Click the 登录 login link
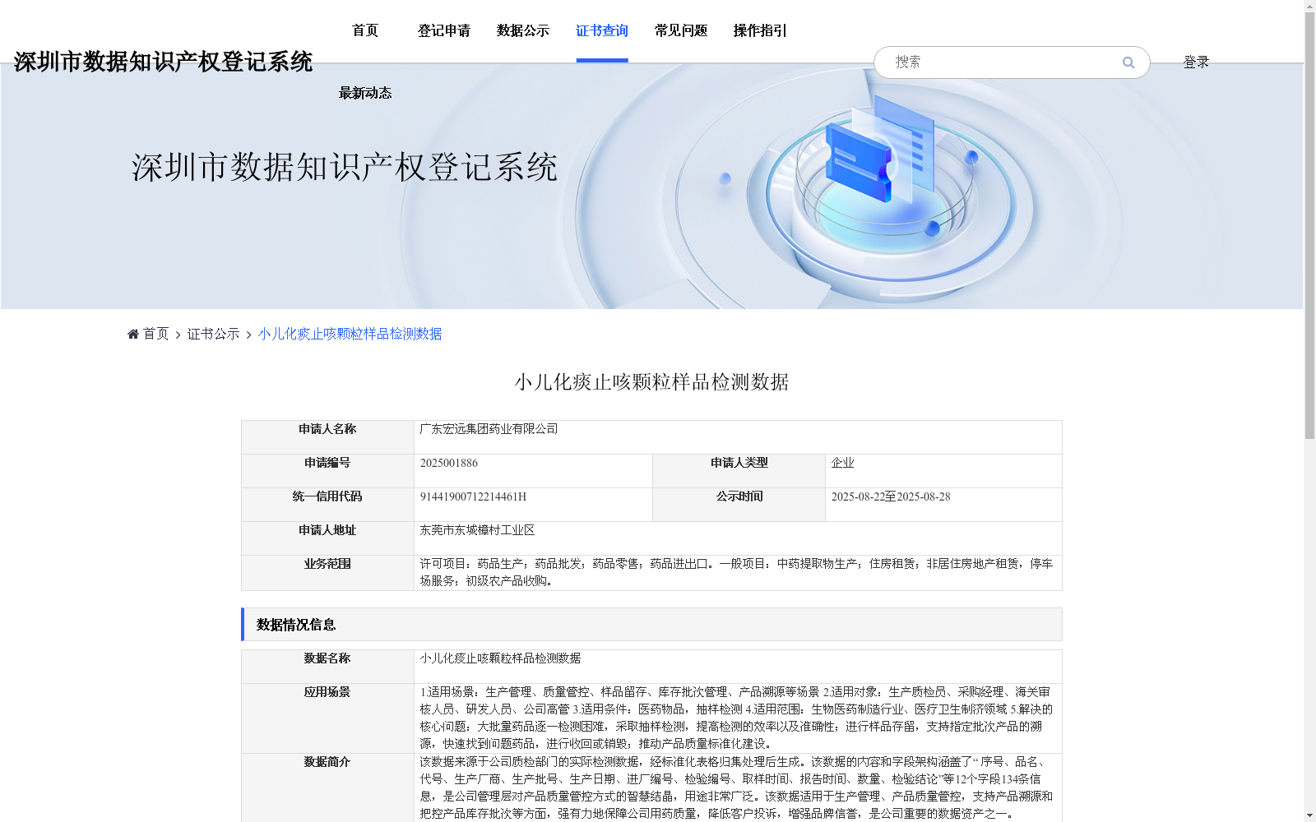This screenshot has width=1316, height=822. [1196, 62]
